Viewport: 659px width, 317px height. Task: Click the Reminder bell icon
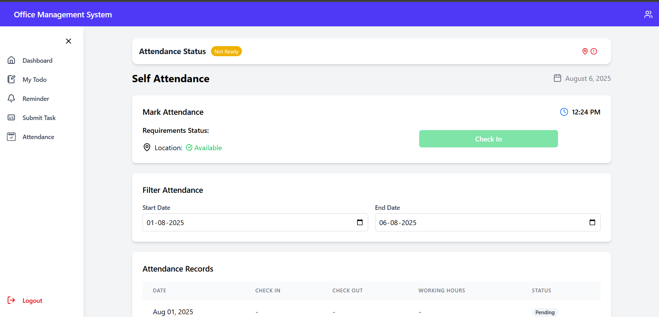11,98
